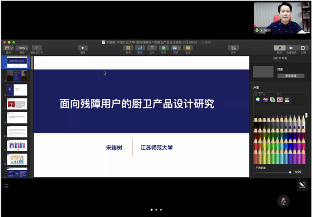Click the first page indicator dot

pos(152,210)
